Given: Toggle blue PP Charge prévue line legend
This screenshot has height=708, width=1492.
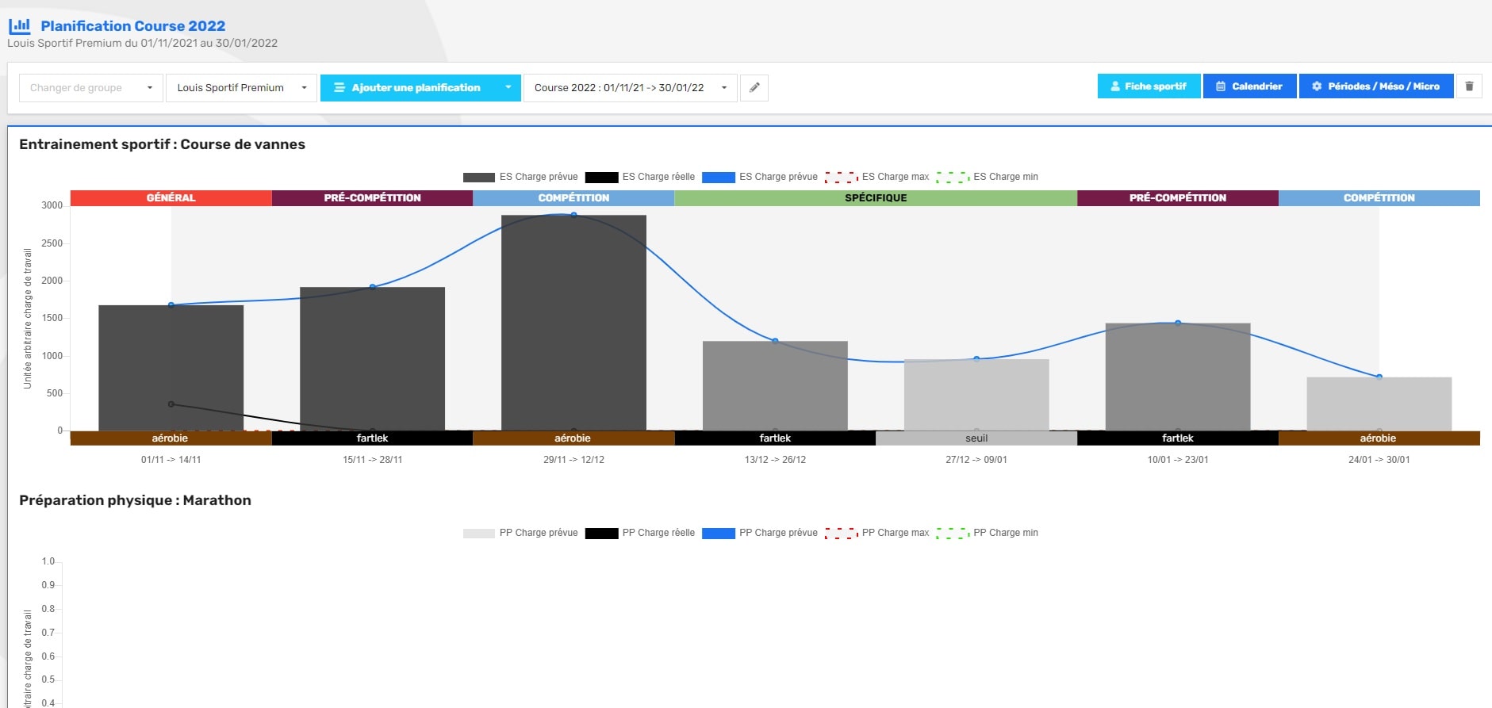Looking at the screenshot, I should pyautogui.click(x=760, y=533).
